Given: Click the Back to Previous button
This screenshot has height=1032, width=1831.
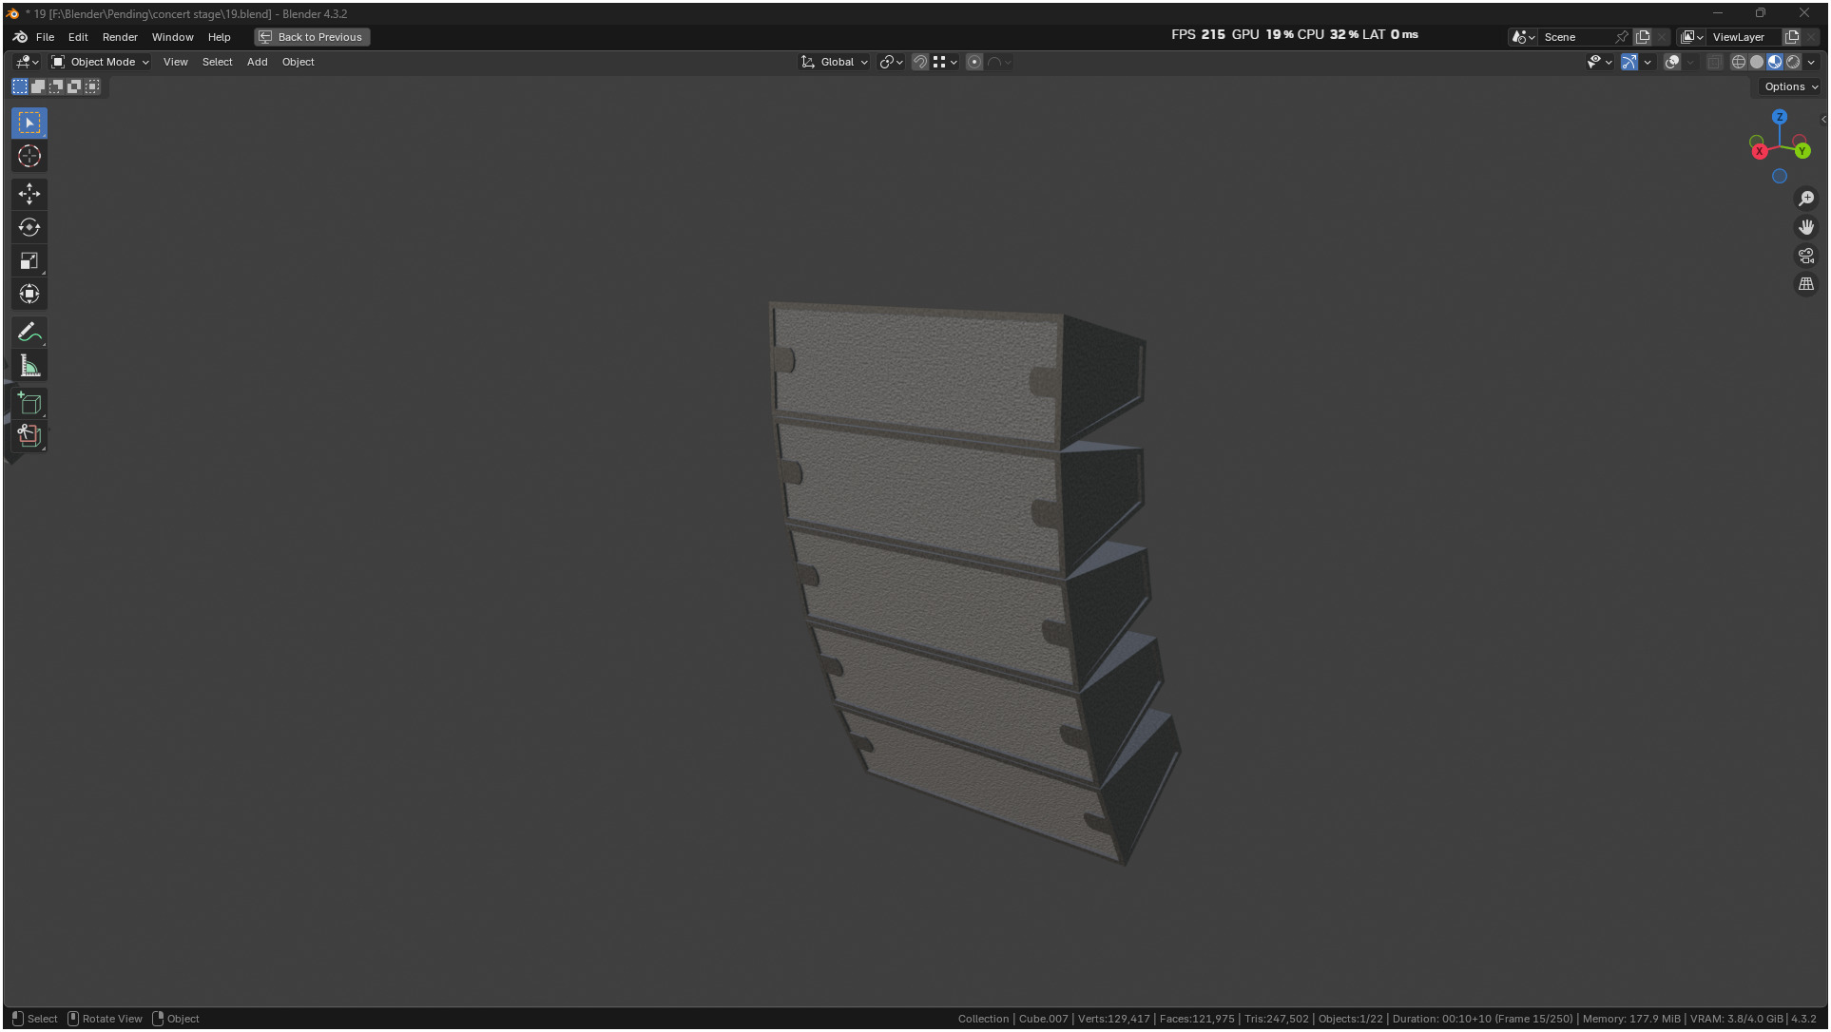Looking at the screenshot, I should point(312,37).
